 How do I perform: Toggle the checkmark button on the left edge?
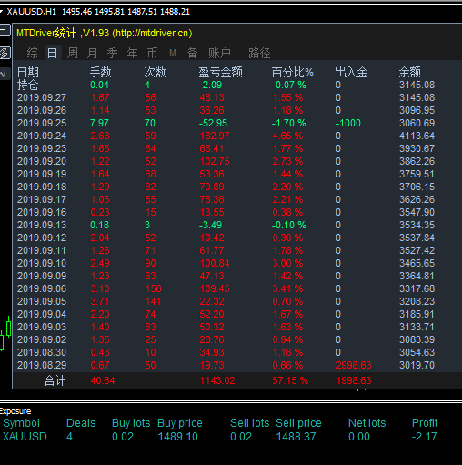pos(5,74)
